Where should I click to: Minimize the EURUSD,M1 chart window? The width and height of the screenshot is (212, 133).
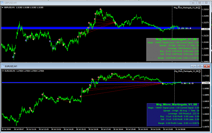(193, 66)
